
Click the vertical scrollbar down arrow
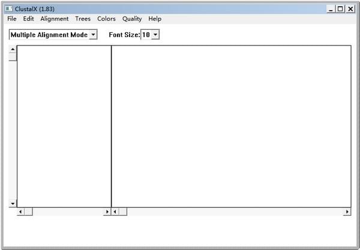13,203
